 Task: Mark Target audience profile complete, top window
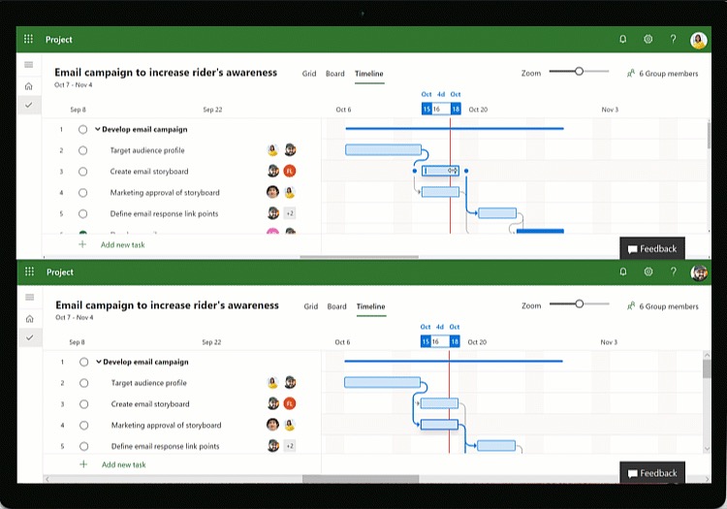tap(83, 150)
